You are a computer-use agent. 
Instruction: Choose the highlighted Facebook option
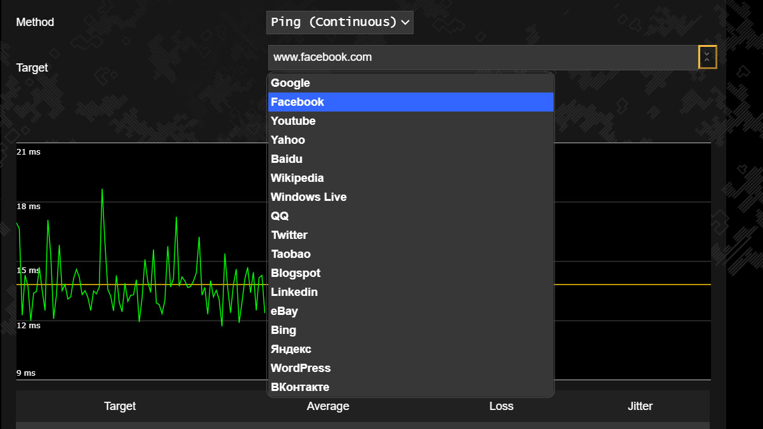point(410,102)
